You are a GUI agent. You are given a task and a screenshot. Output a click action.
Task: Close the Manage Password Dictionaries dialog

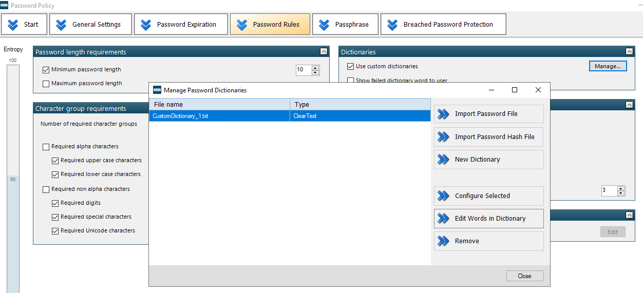coord(524,276)
